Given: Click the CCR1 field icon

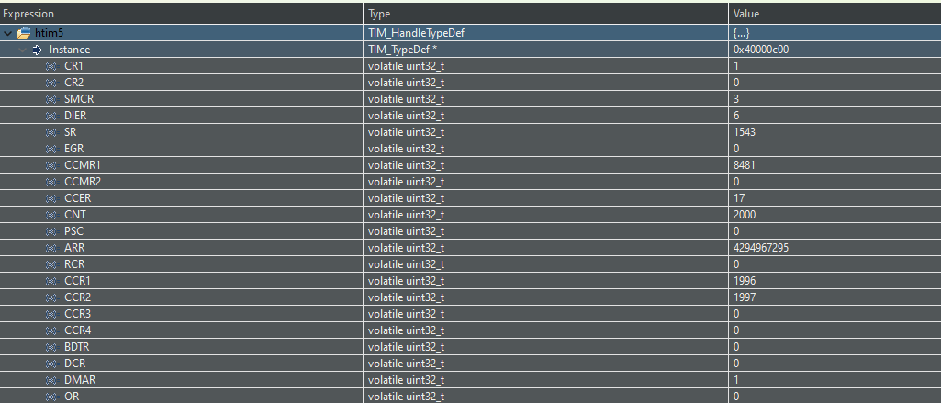Looking at the screenshot, I should pos(50,281).
